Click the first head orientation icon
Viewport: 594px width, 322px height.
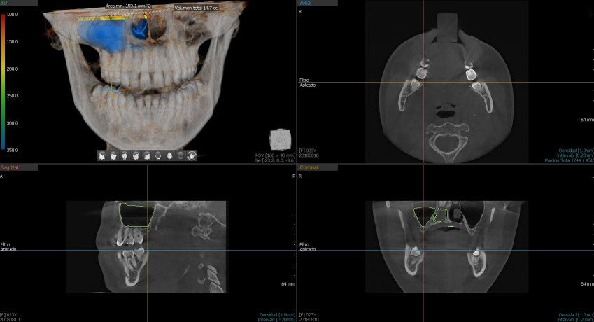tap(101, 155)
